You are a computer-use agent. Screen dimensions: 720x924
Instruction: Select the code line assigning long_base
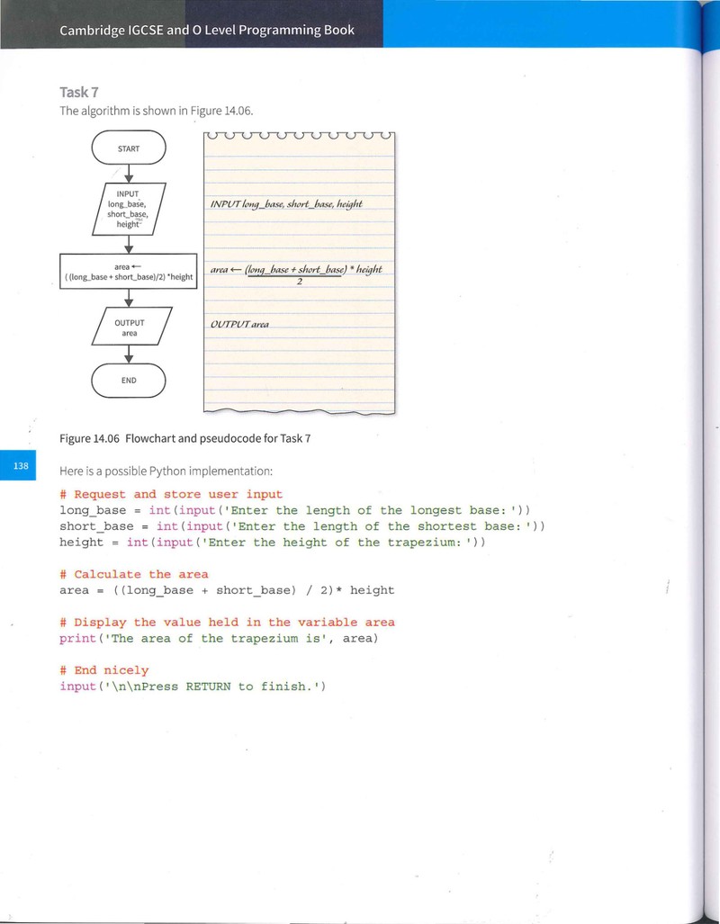coord(295,510)
